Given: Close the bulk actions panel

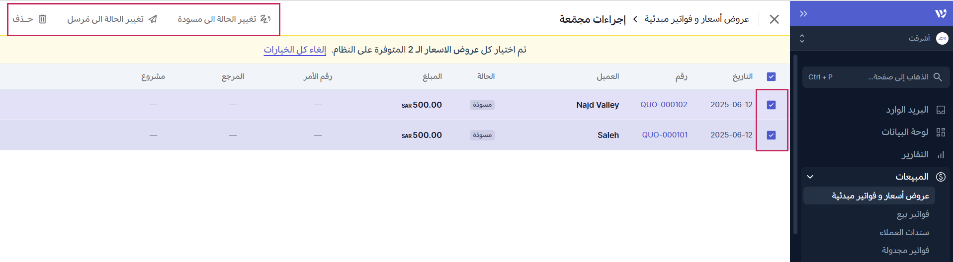Looking at the screenshot, I should tap(774, 19).
